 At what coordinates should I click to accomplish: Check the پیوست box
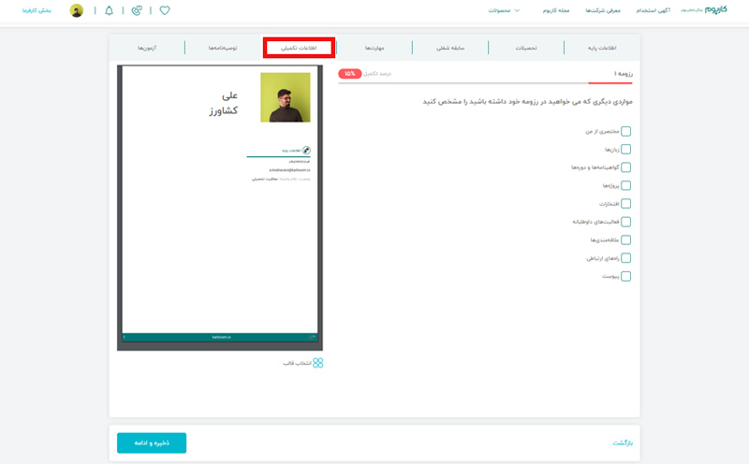click(625, 276)
